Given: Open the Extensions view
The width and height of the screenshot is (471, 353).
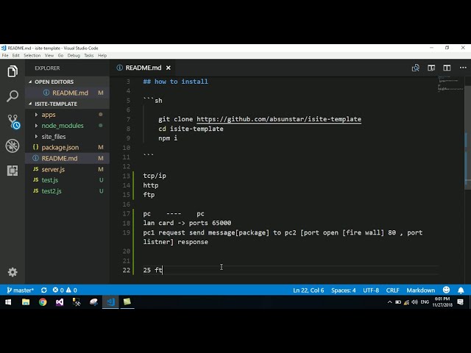Looking at the screenshot, I should (x=13, y=171).
